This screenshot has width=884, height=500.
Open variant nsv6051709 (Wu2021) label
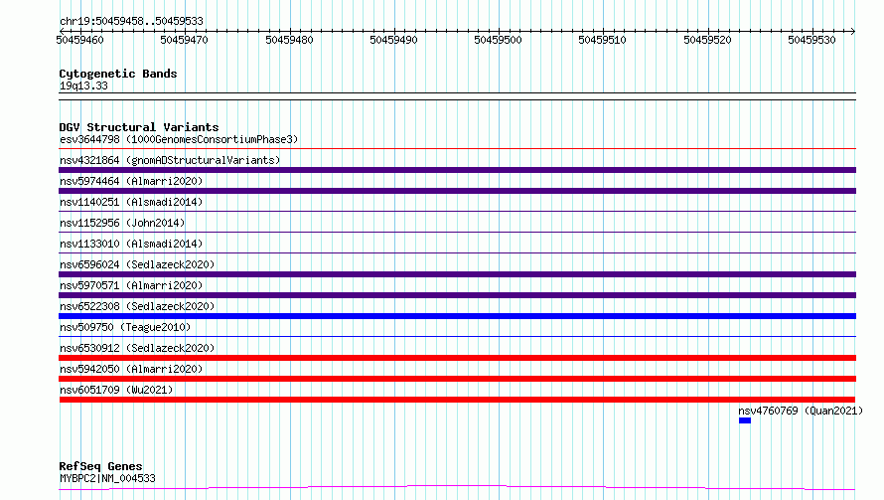(116, 390)
